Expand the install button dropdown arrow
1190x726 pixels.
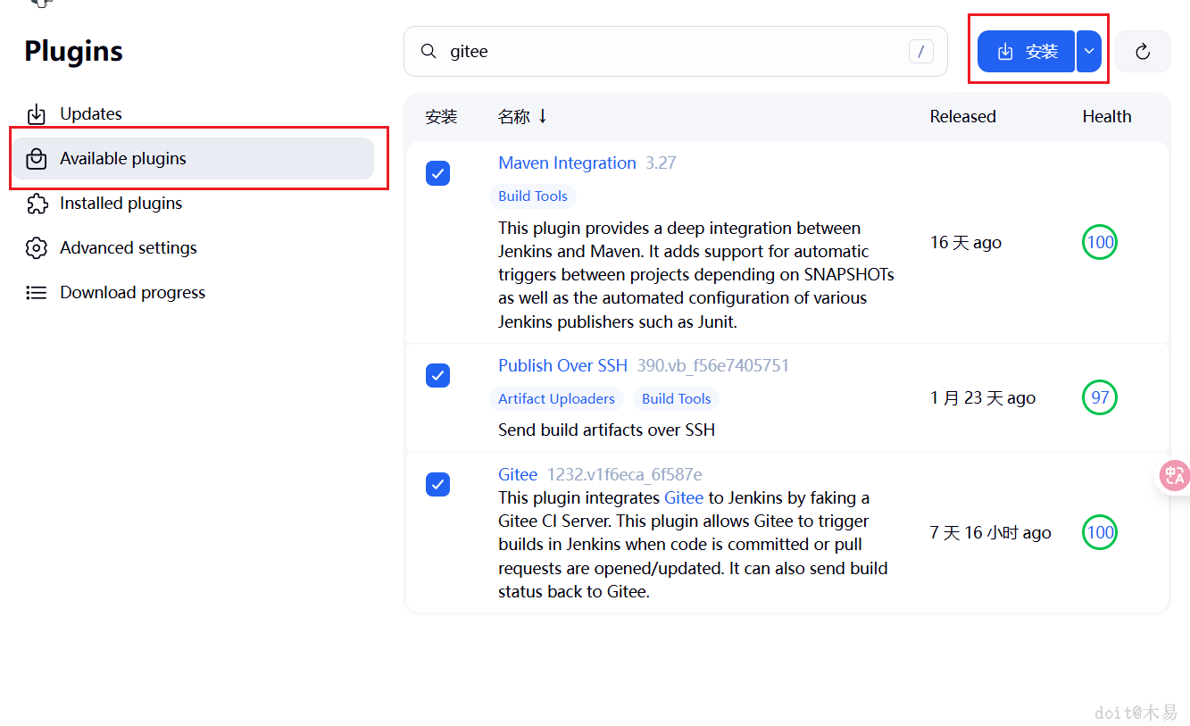1089,52
